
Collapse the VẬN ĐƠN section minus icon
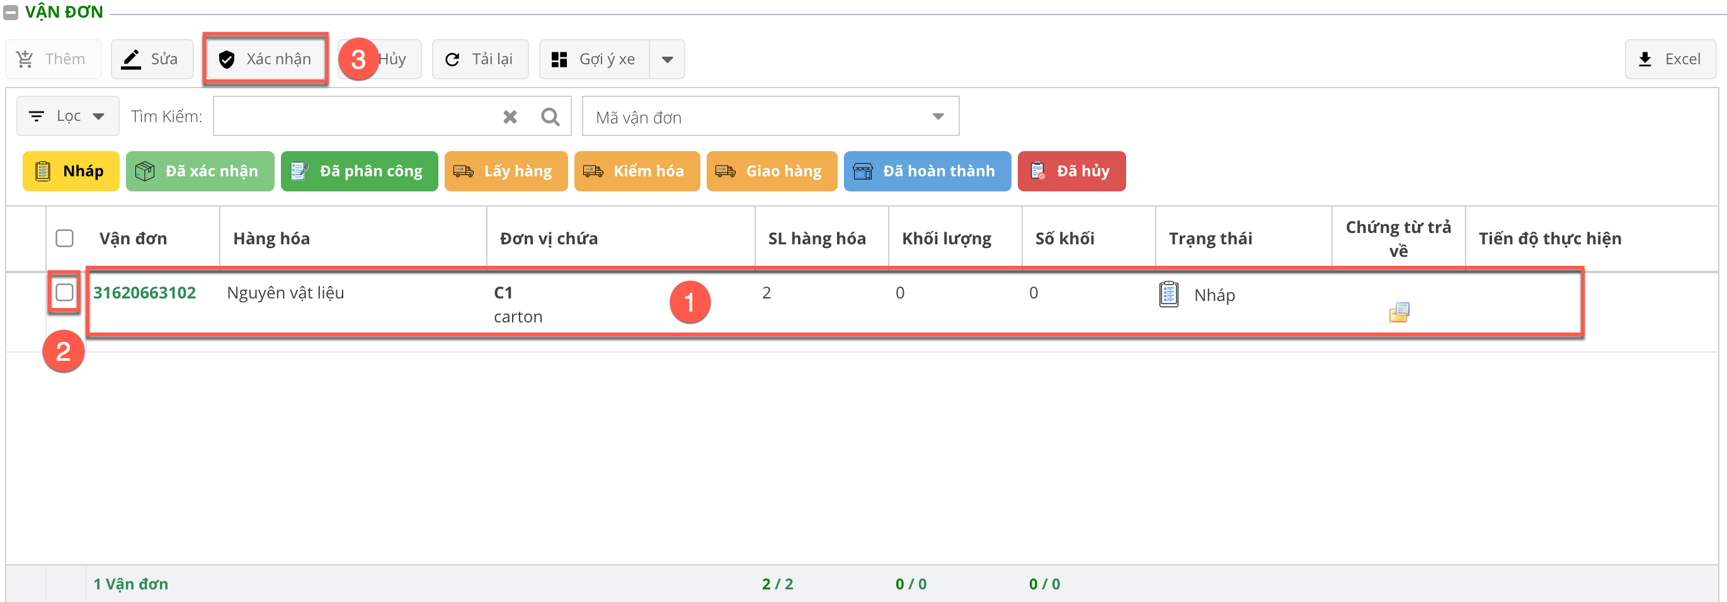(x=11, y=12)
